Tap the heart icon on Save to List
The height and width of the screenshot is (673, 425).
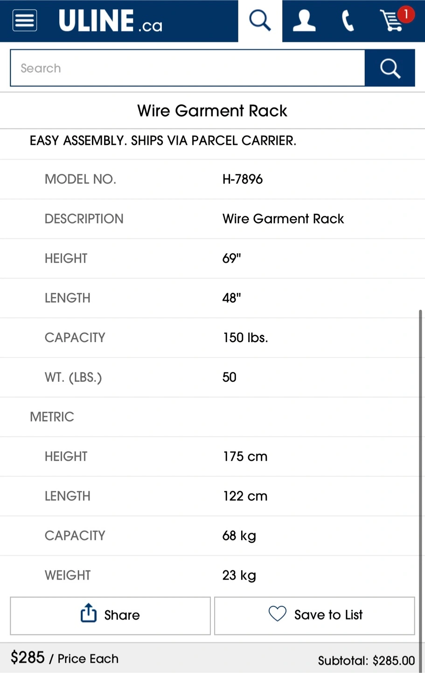278,614
